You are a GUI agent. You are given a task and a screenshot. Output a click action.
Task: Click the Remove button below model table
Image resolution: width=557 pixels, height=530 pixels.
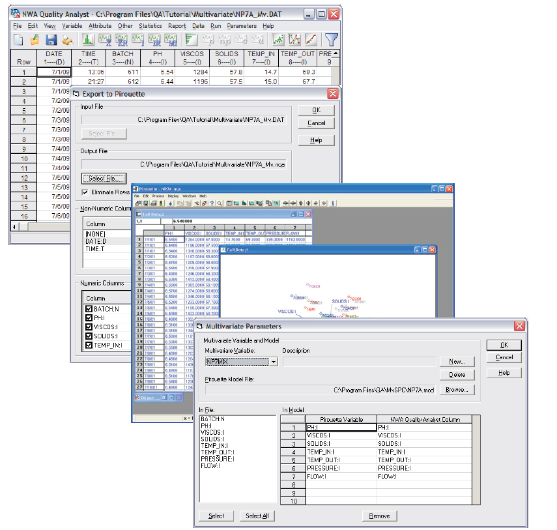(x=379, y=516)
